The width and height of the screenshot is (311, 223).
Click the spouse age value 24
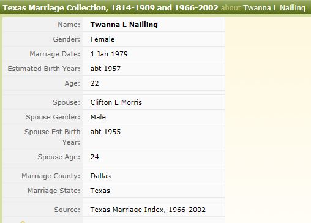(x=95, y=157)
